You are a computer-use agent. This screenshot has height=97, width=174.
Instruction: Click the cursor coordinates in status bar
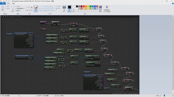click(5, 96)
